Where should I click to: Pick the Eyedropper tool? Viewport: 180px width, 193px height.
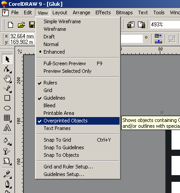pos(7,174)
